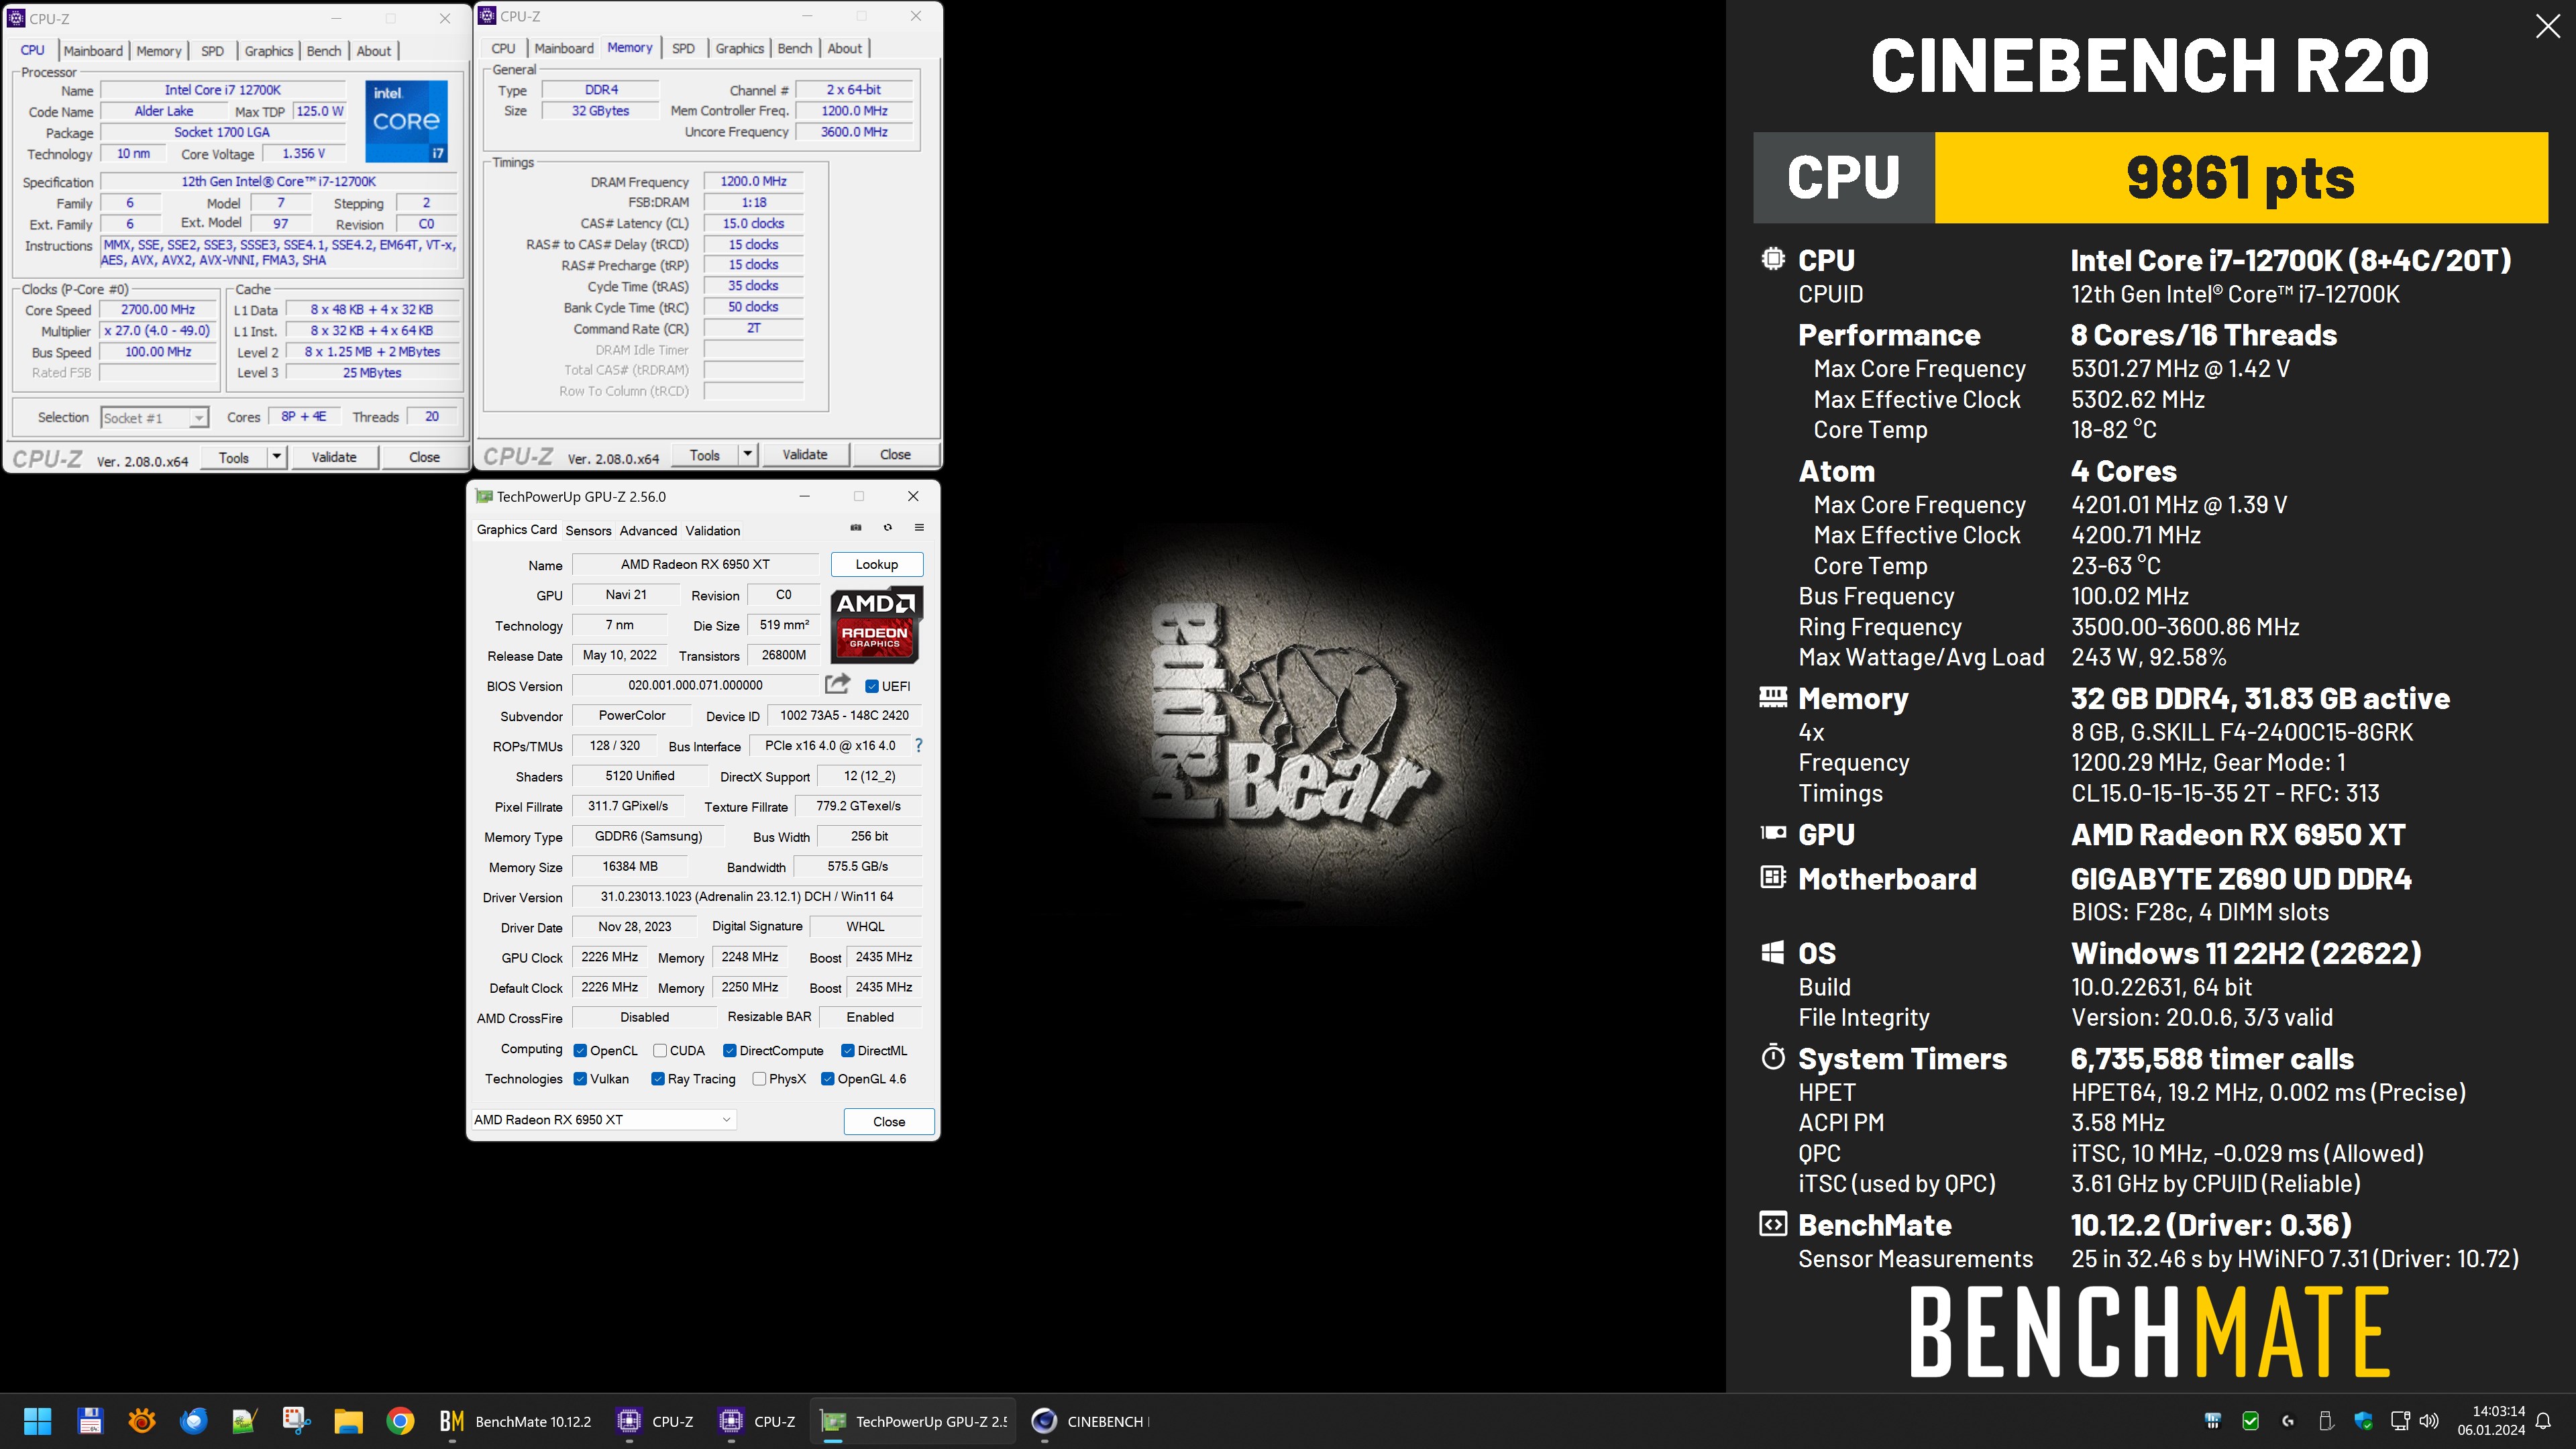Click the GPU-Z refresh icon
This screenshot has width=2576, height=1449.
coord(887,527)
